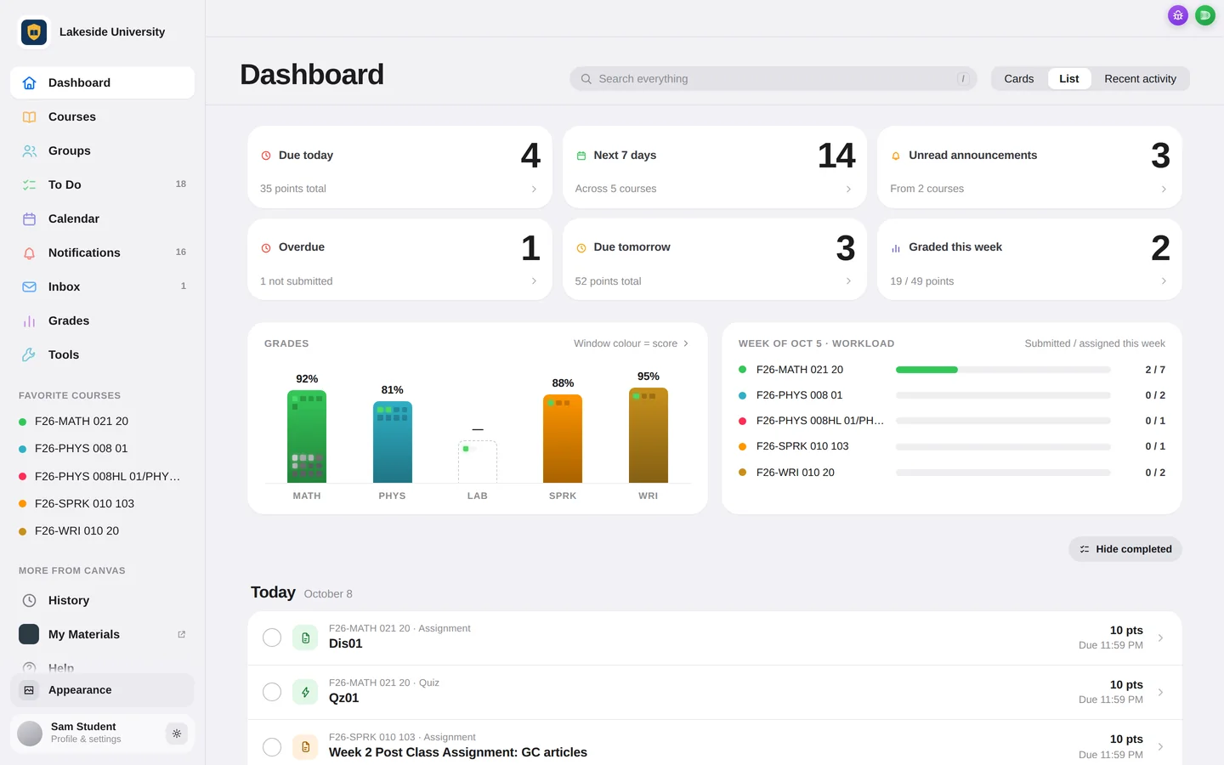
Task: Open History under More from Canvas
Action: (102, 600)
